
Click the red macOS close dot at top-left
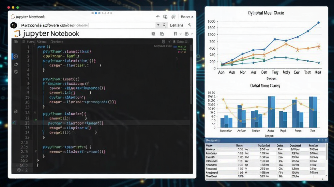tap(8, 7)
